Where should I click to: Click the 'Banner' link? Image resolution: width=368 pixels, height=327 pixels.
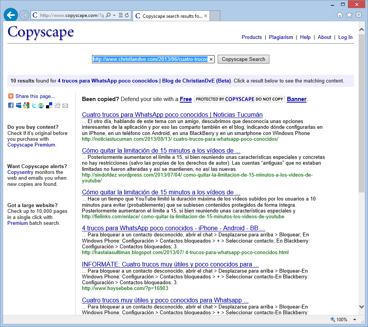(296, 99)
